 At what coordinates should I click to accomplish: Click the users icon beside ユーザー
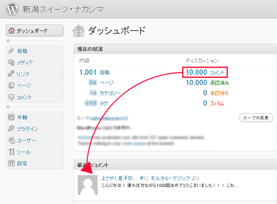coord(12,140)
